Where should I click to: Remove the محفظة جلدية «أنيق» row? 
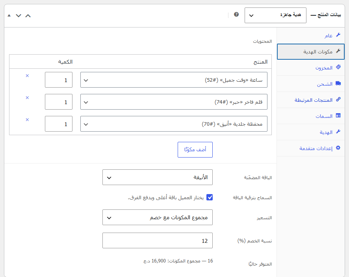click(x=27, y=119)
